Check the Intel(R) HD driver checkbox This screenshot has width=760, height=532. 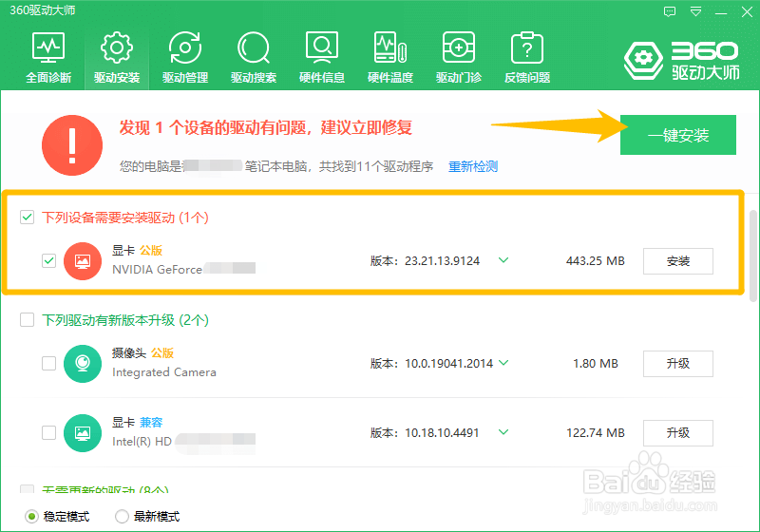pos(49,432)
